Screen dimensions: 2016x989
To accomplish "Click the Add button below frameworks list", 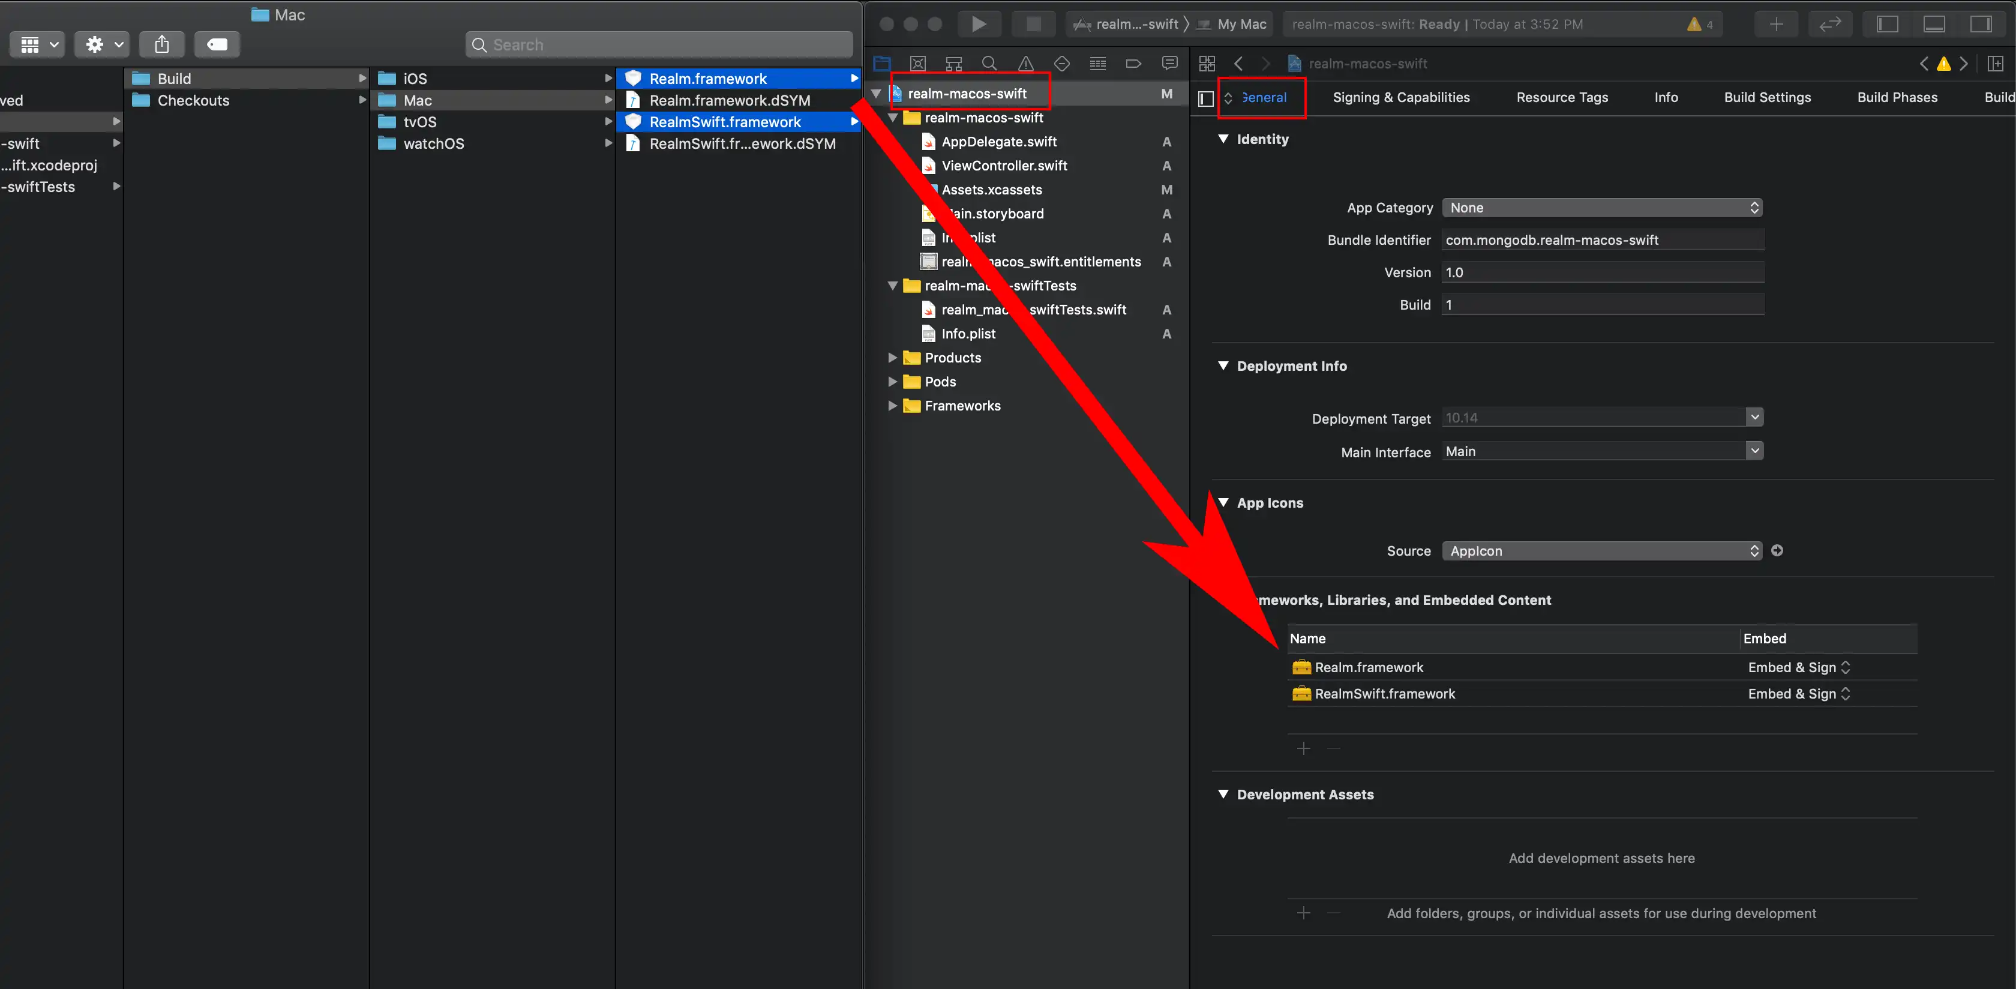I will [x=1304, y=745].
